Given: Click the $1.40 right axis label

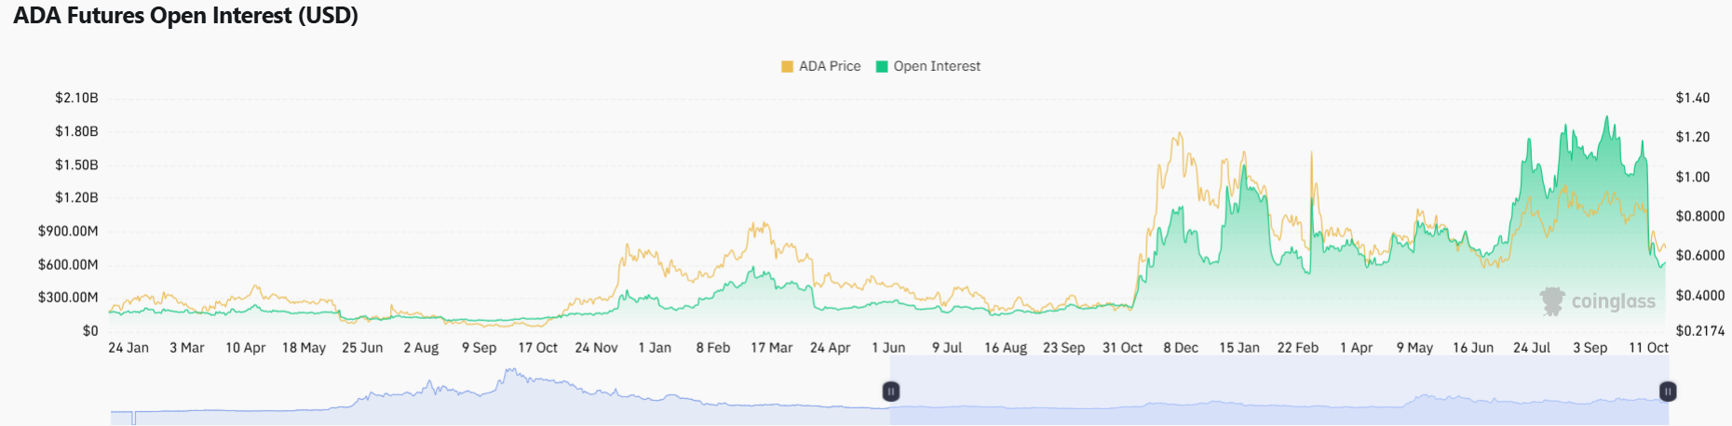Looking at the screenshot, I should (1693, 98).
